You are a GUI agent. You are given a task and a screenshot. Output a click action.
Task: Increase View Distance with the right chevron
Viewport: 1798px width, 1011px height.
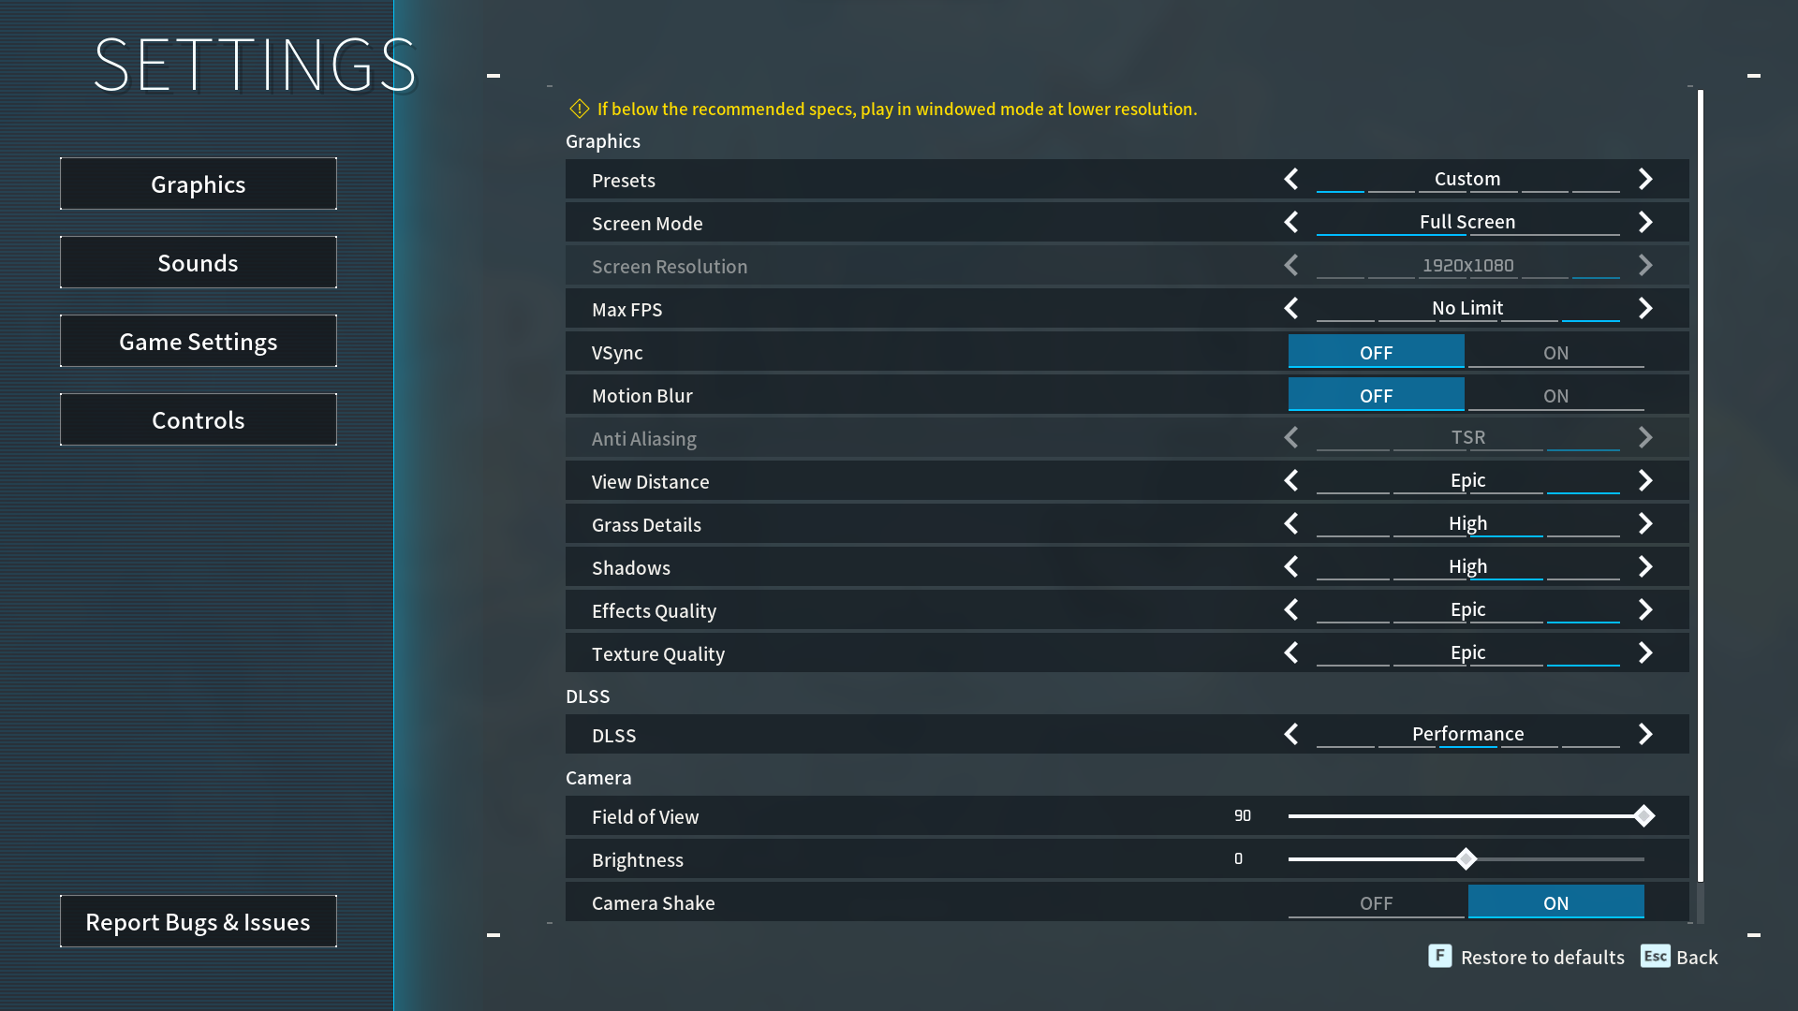coord(1645,480)
